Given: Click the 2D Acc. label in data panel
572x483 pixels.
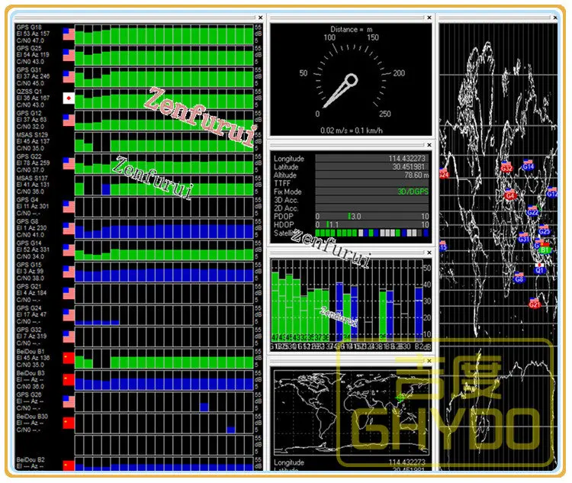Looking at the screenshot, I should [286, 208].
